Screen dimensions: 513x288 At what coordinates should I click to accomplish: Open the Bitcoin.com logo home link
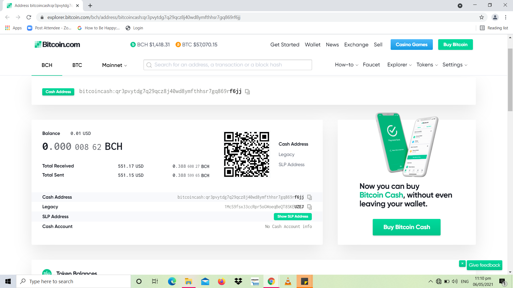click(57, 45)
